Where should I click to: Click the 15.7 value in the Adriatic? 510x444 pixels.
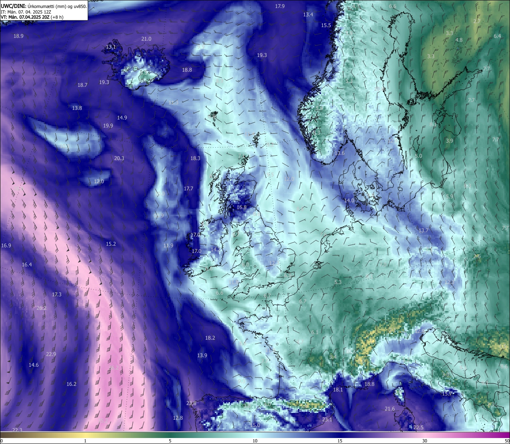point(447,393)
